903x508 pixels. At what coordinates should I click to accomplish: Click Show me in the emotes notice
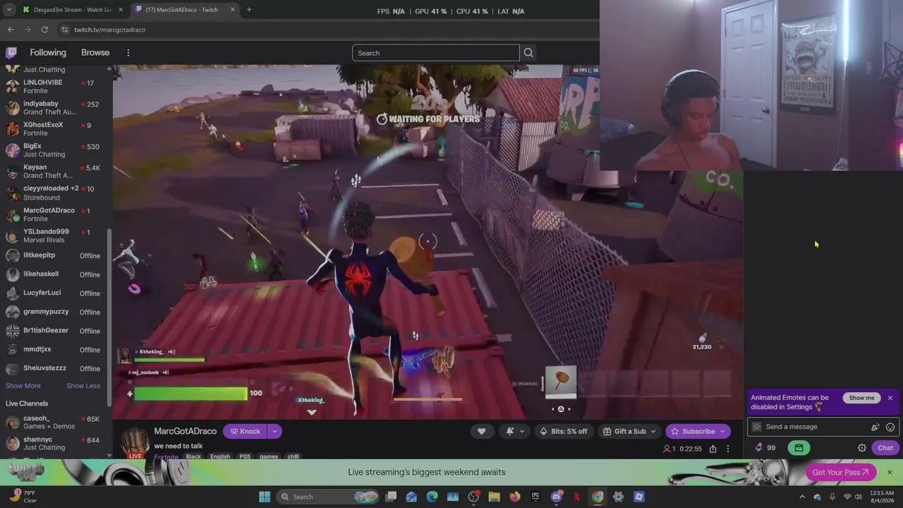coord(861,398)
